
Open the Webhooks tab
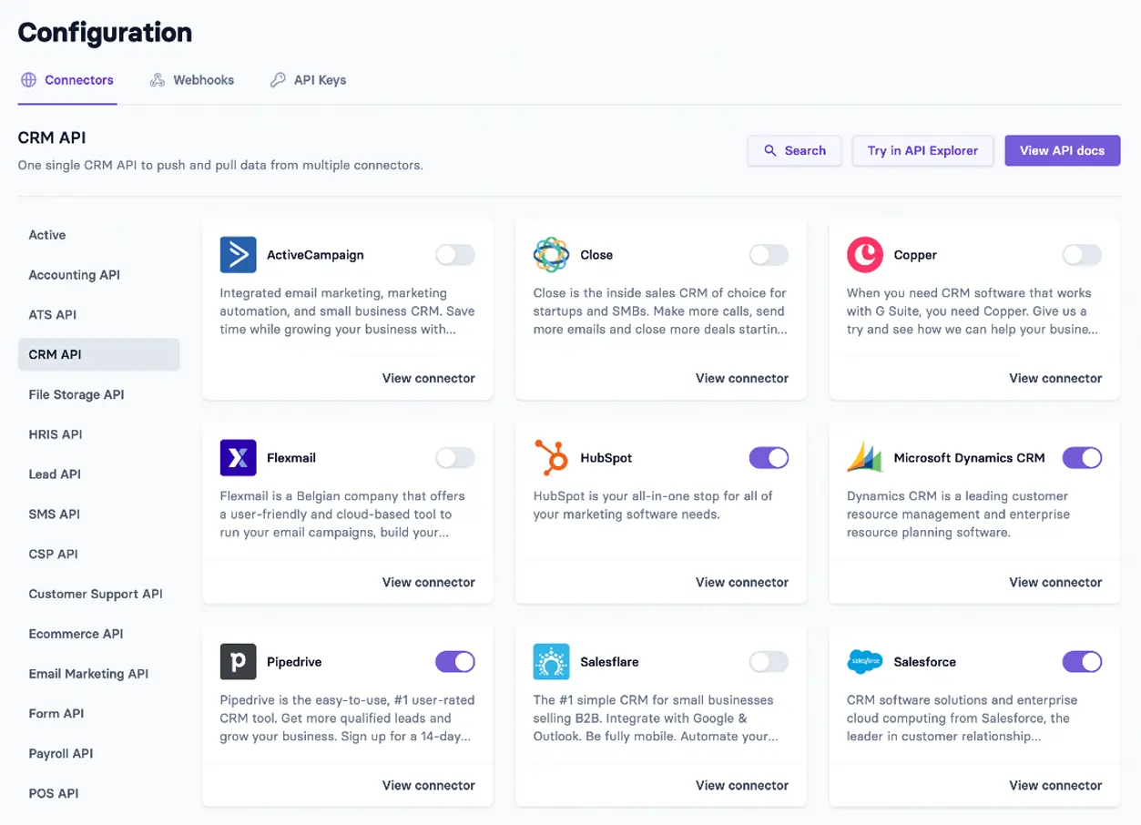pos(192,80)
